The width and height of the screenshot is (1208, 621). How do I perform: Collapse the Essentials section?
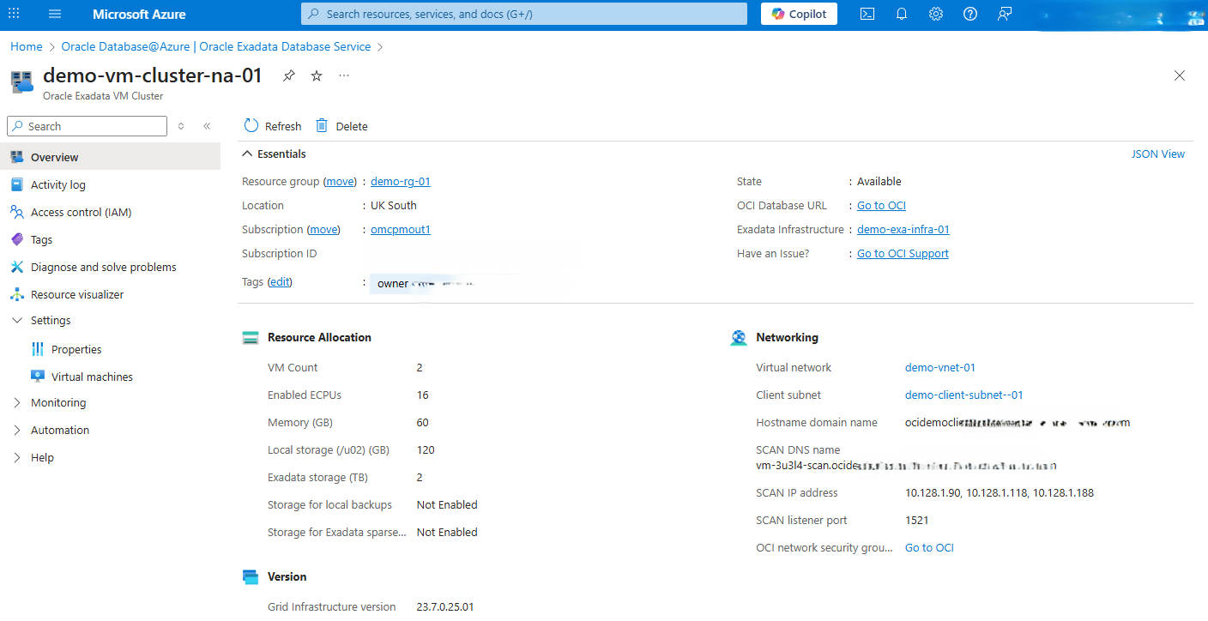click(x=248, y=154)
